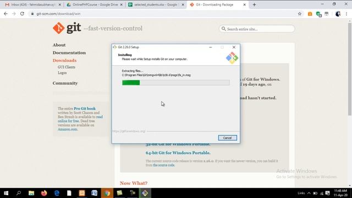
Task: Open the Documentation page link
Action: (69, 53)
